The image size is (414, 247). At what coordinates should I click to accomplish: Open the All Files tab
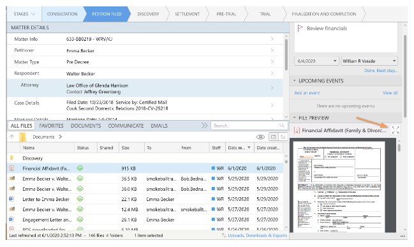[22, 126]
